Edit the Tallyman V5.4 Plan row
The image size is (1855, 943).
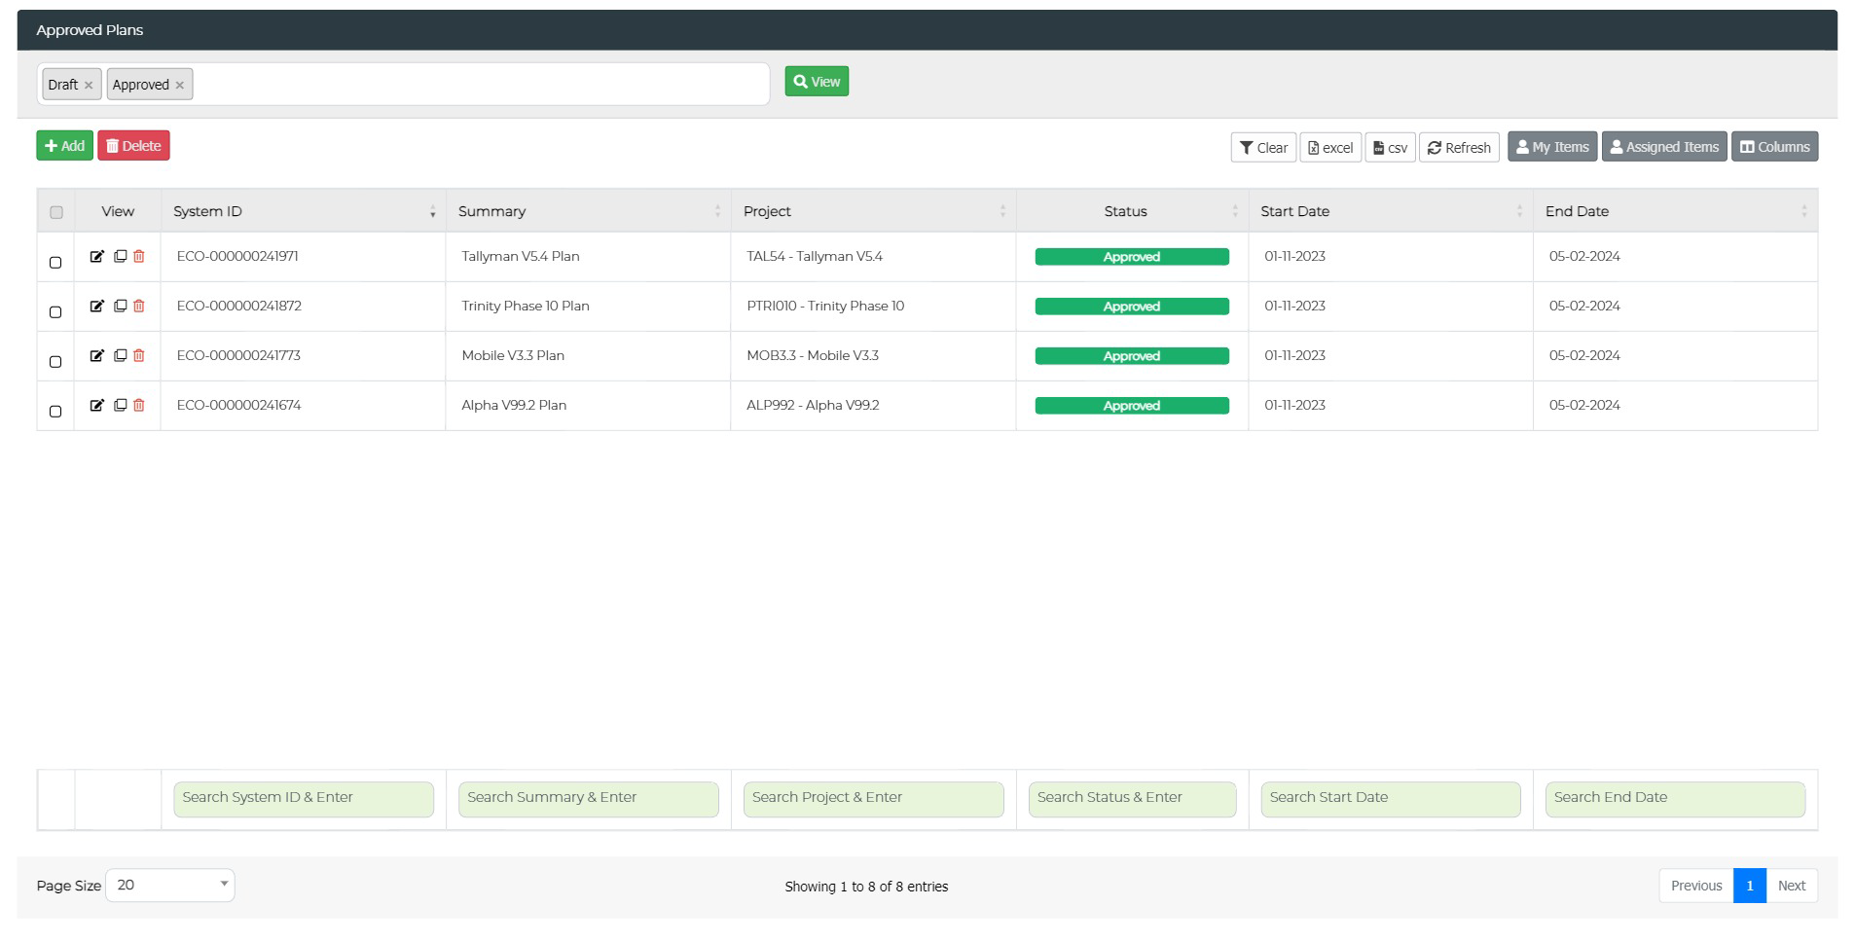coord(96,256)
